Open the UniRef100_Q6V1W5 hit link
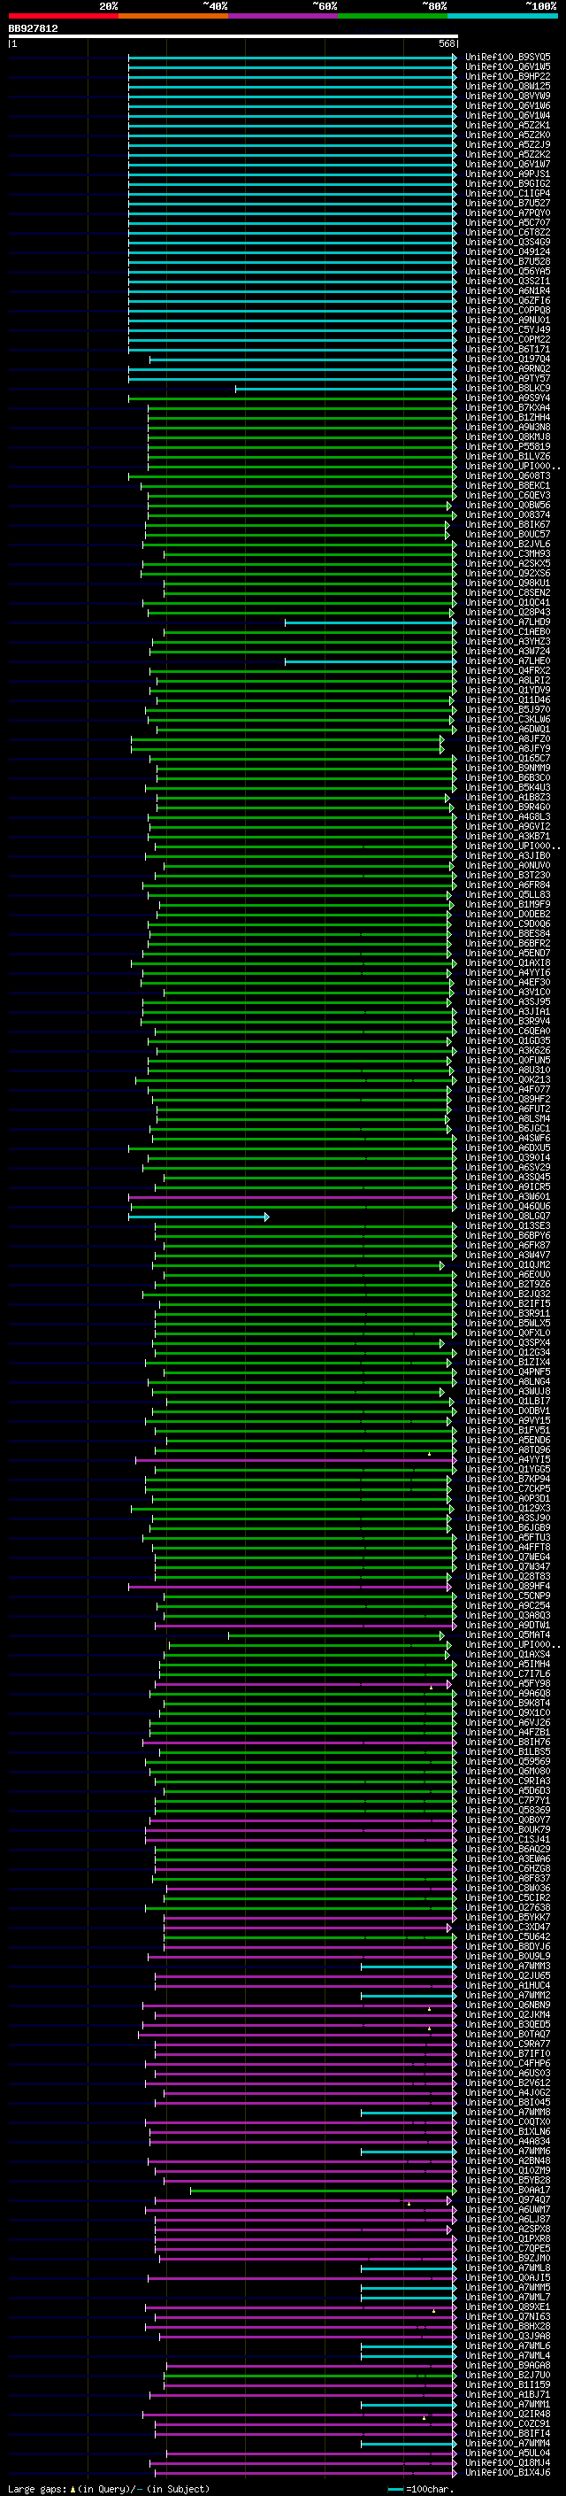Image resolution: width=566 pixels, height=2496 pixels. pyautogui.click(x=508, y=67)
